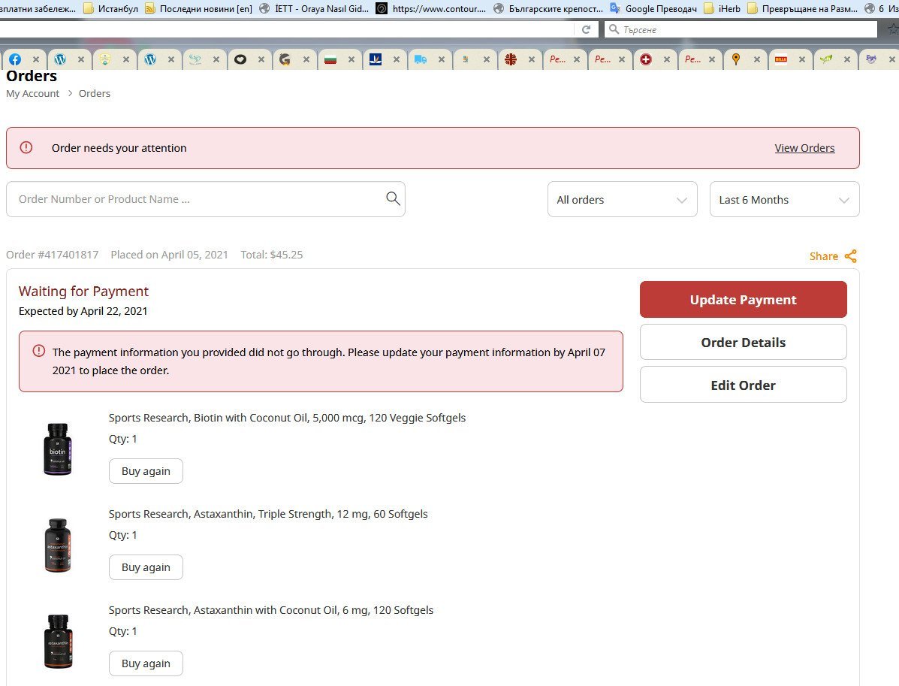Click the Share icon next to order total

tap(850, 256)
